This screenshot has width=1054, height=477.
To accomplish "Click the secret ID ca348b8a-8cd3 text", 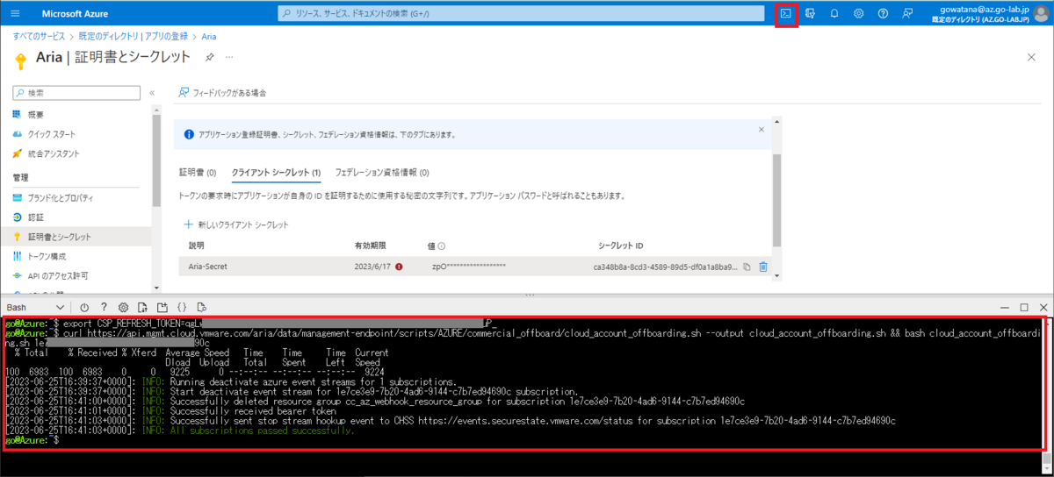I will (x=666, y=267).
